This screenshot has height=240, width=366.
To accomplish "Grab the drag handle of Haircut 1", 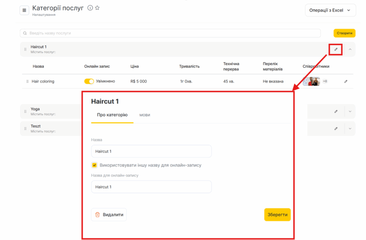I will click(25, 49).
